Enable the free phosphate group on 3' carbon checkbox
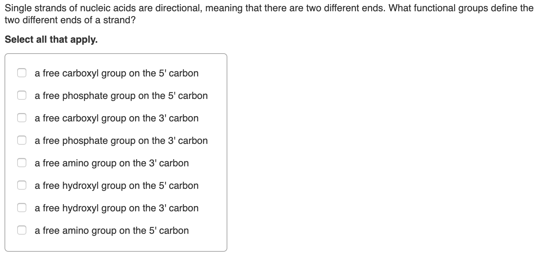The image size is (541, 257). 21,140
